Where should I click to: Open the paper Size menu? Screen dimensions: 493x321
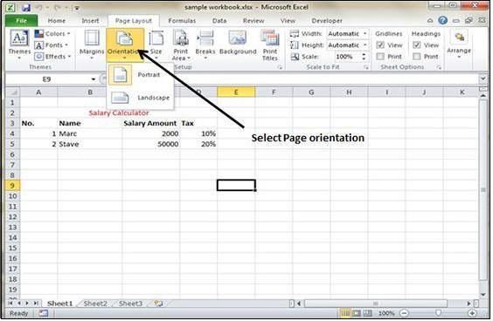(156, 44)
